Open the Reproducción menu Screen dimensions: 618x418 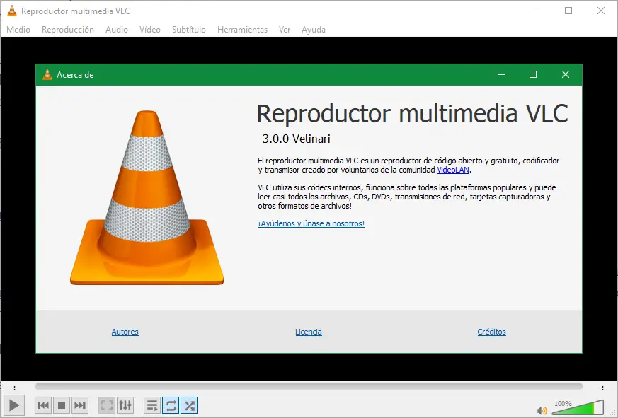click(x=68, y=30)
